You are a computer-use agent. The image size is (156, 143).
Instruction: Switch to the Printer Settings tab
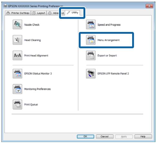[x=18, y=13]
